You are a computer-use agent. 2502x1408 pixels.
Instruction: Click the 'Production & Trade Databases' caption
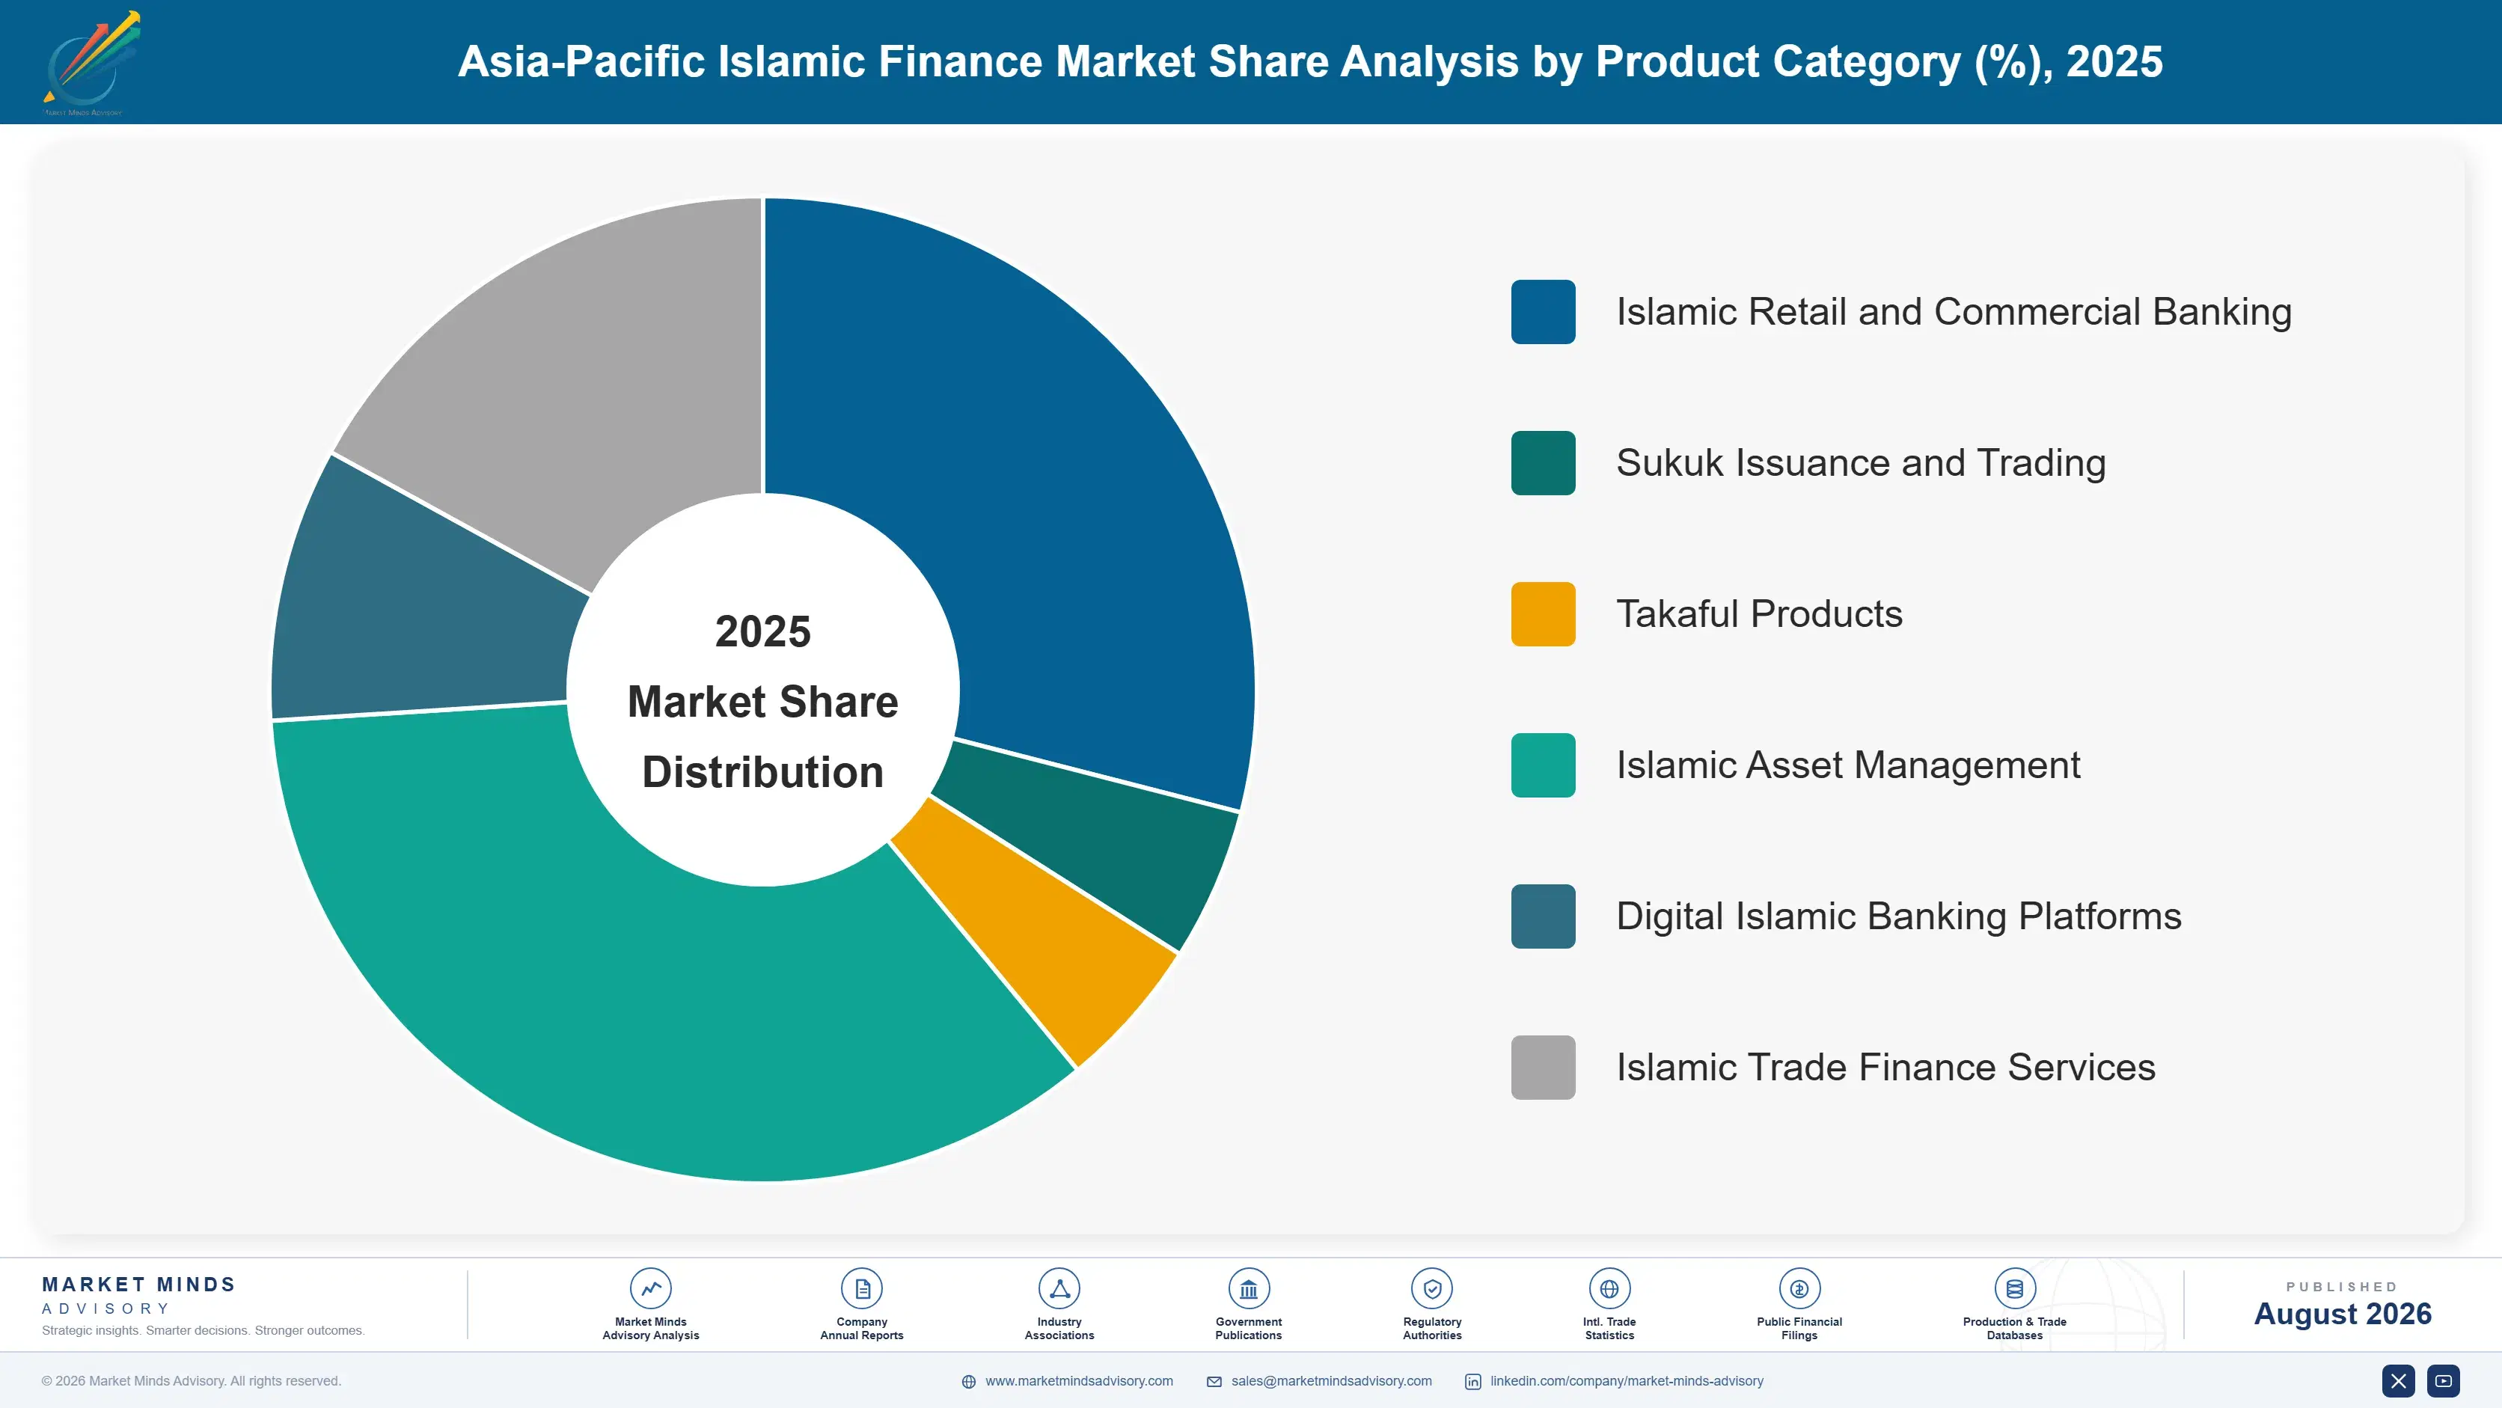[2014, 1329]
